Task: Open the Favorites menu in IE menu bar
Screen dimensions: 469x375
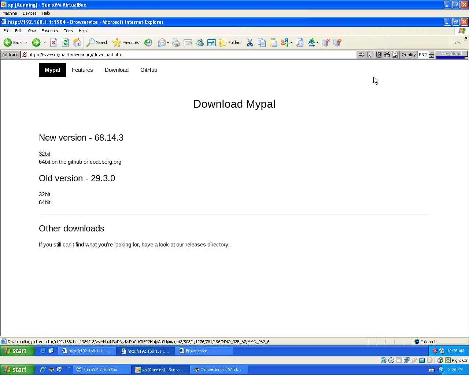Action: pyautogui.click(x=50, y=31)
